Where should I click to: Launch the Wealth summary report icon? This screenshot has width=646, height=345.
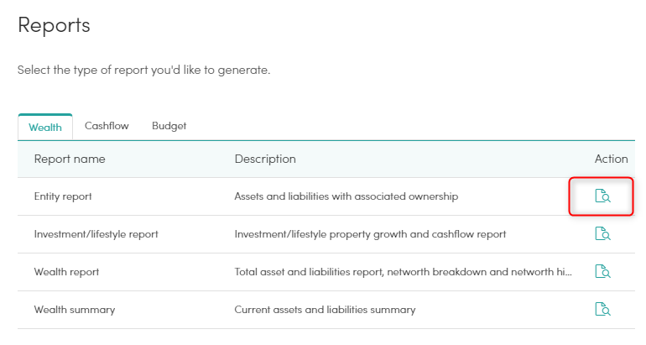602,309
